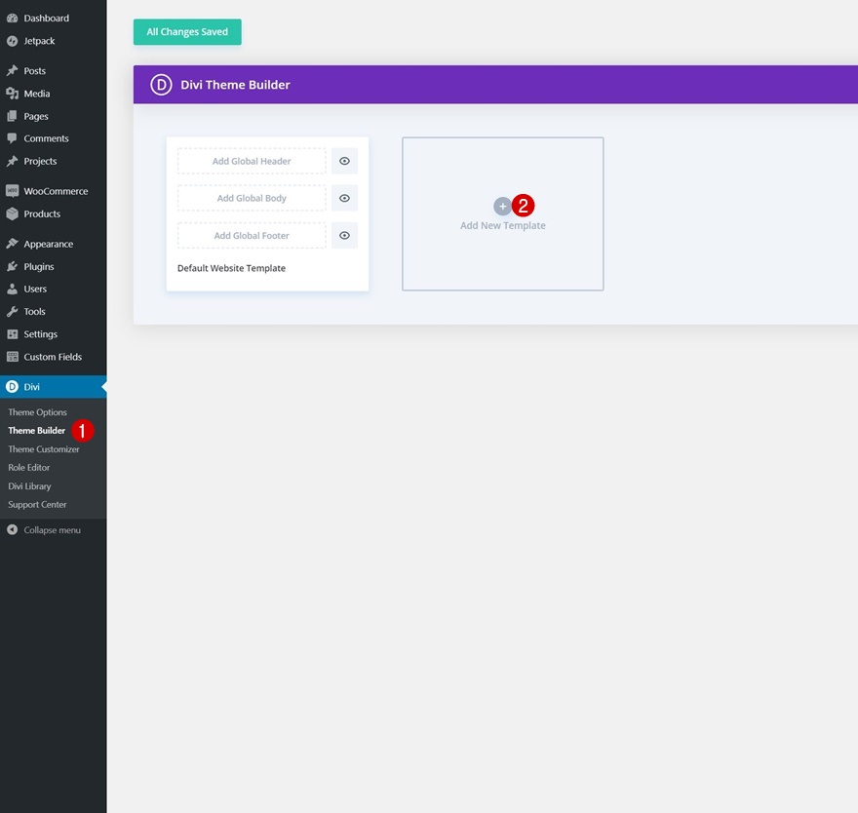
Task: Open Theme Builder submenu link
Action: click(x=37, y=431)
